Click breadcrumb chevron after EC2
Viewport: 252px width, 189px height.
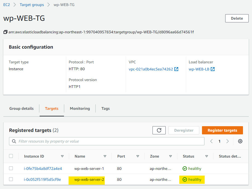pos(15,5)
